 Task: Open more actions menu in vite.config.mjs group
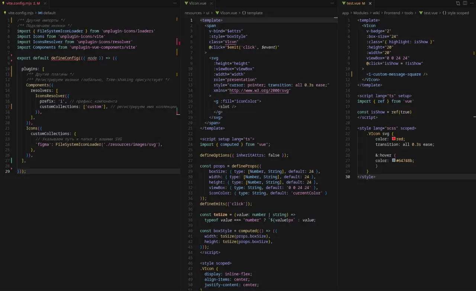175,3
